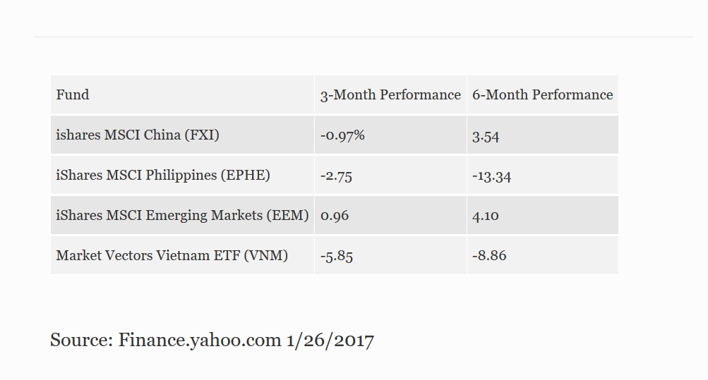Screen dimensions: 708x380
Task: Click the -0.97% performance value
Action: tap(342, 135)
